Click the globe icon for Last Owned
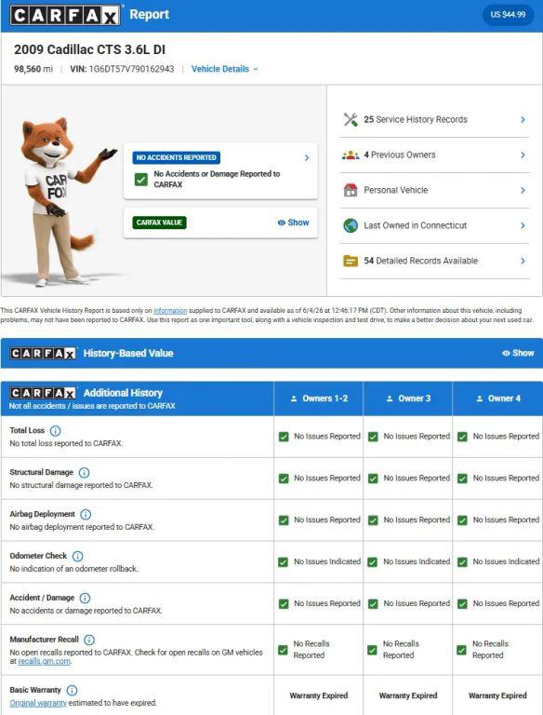 pyautogui.click(x=351, y=225)
